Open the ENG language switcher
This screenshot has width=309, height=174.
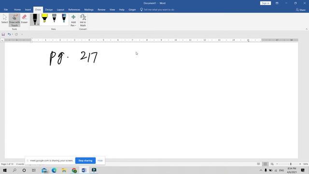[x=281, y=170]
